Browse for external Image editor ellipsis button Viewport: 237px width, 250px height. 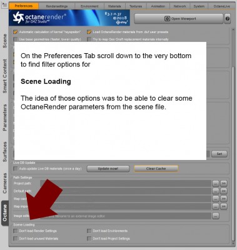point(216,216)
